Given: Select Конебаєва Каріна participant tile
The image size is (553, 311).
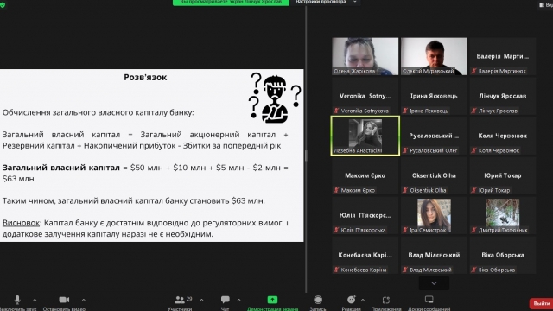Looking at the screenshot, I should pos(365,255).
